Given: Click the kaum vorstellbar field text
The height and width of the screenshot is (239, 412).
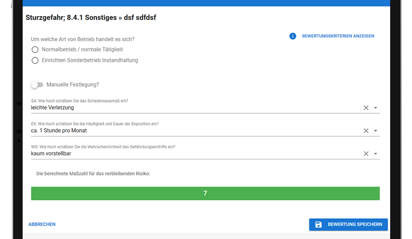Looking at the screenshot, I should pos(51,154).
